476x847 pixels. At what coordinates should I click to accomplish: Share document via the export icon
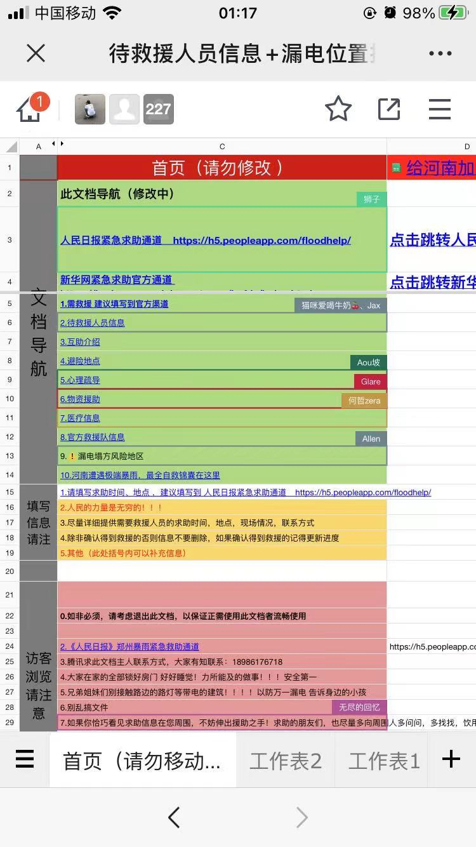[389, 109]
